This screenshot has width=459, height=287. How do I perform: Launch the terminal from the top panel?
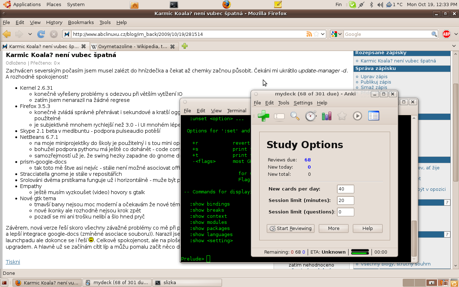click(174, 5)
